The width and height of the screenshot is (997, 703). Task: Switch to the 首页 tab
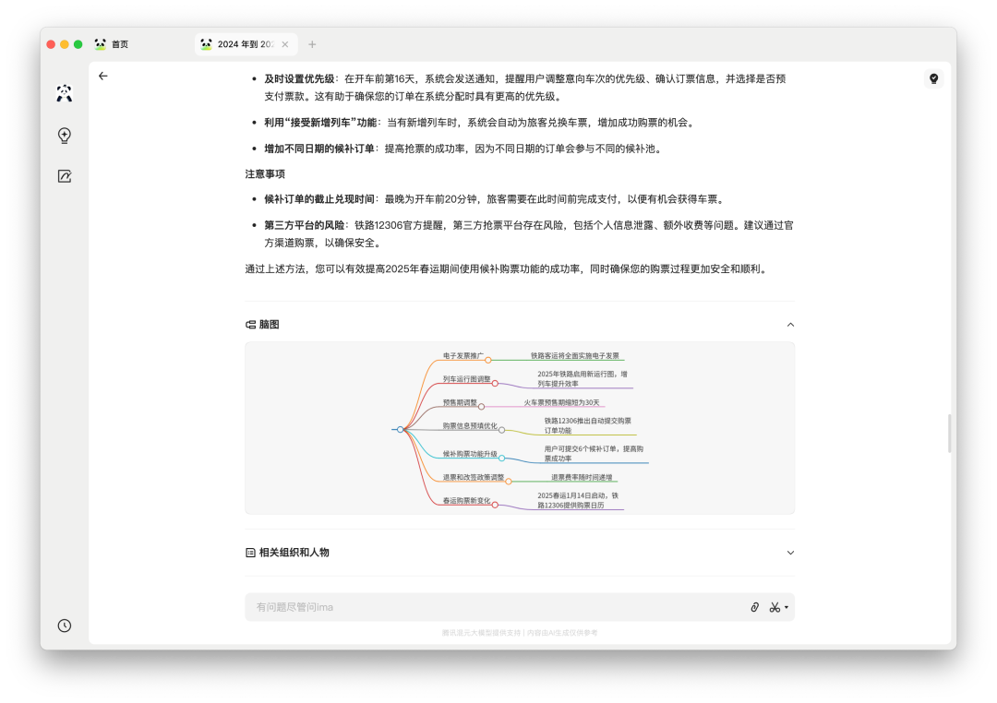pyautogui.click(x=112, y=44)
